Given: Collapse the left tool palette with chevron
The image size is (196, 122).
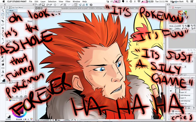Looking at the screenshot, I should tap(5, 4).
